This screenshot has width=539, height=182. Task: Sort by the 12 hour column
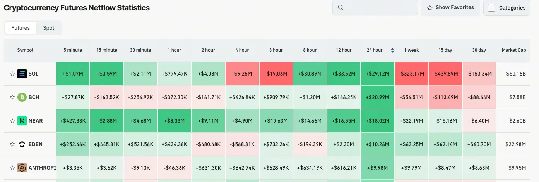[344, 50]
